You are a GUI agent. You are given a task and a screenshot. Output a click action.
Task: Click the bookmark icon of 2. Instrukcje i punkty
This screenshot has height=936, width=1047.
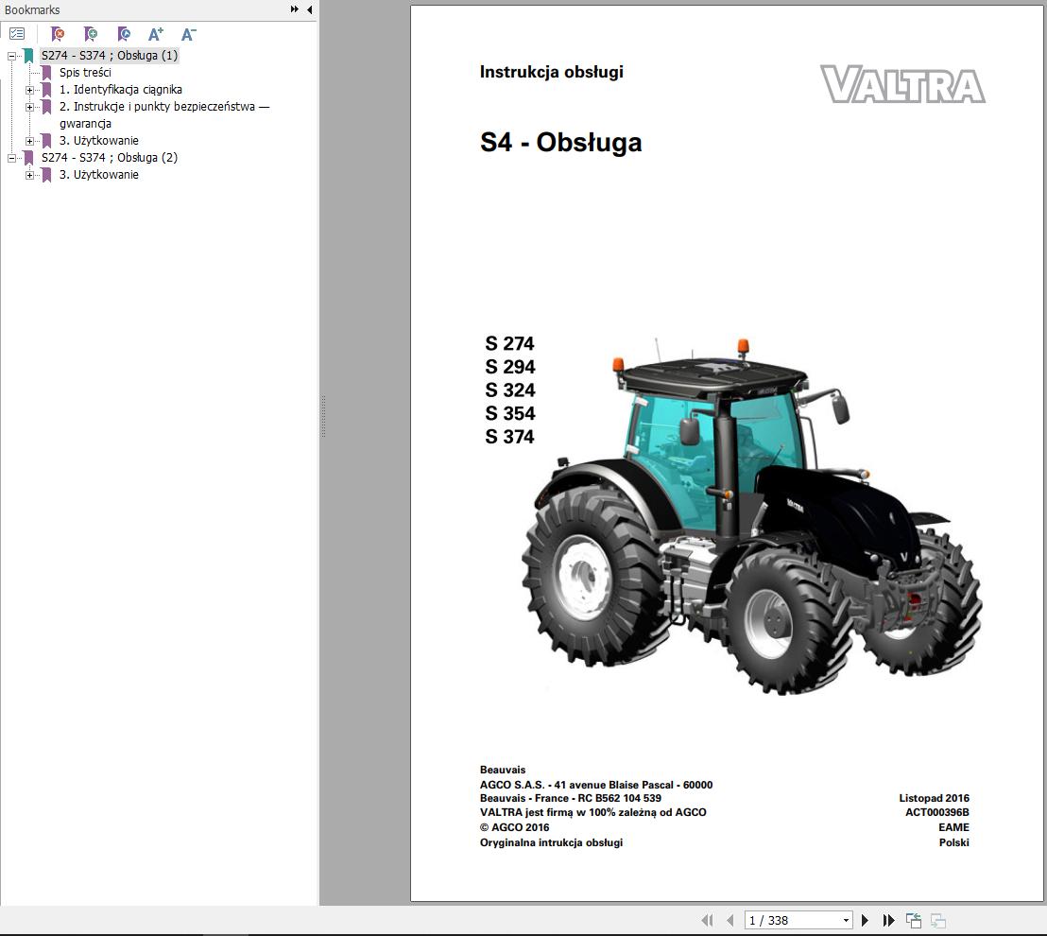46,106
